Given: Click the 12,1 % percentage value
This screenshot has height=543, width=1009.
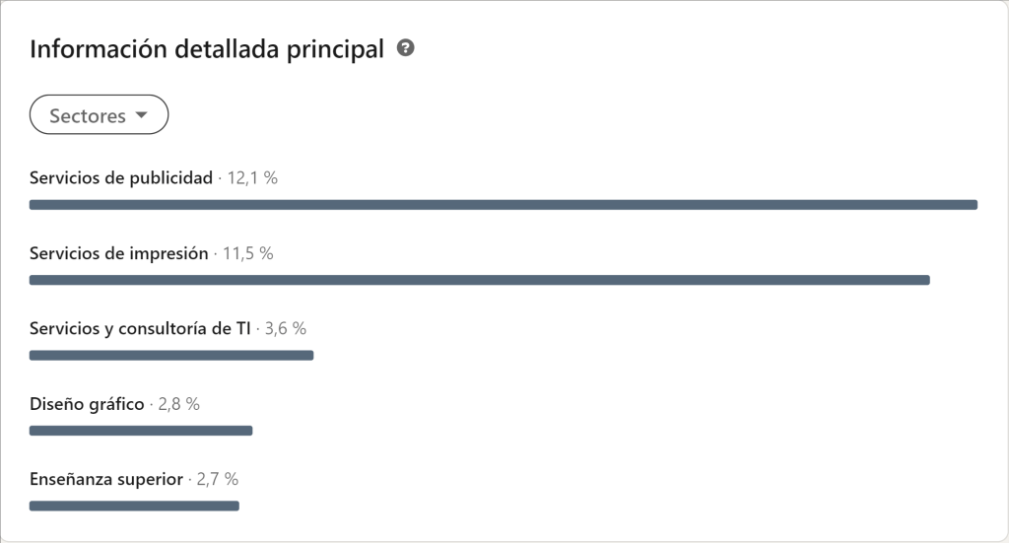Looking at the screenshot, I should [253, 178].
